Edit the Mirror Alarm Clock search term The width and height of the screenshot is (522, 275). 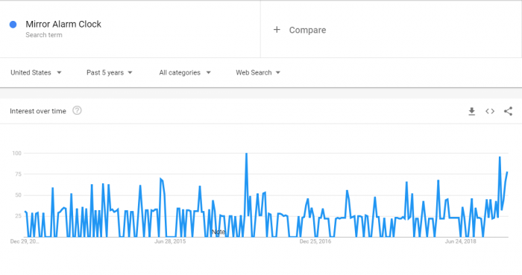(63, 25)
